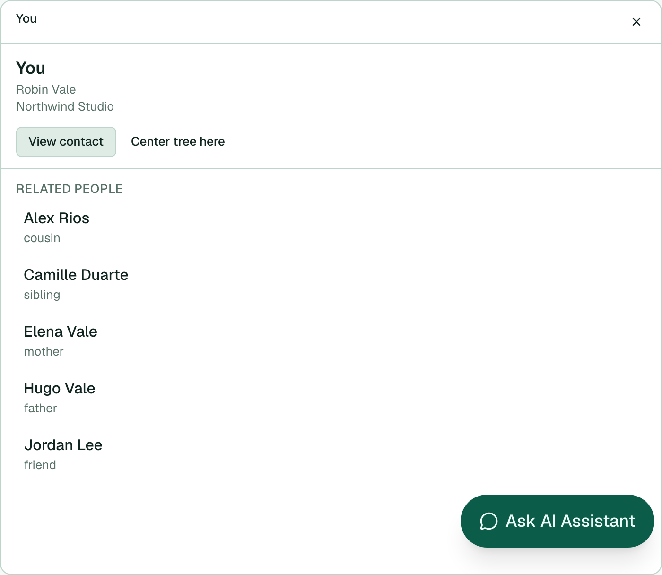This screenshot has height=575, width=662.
Task: Open the Ask AI Assistant chat
Action: coord(557,521)
